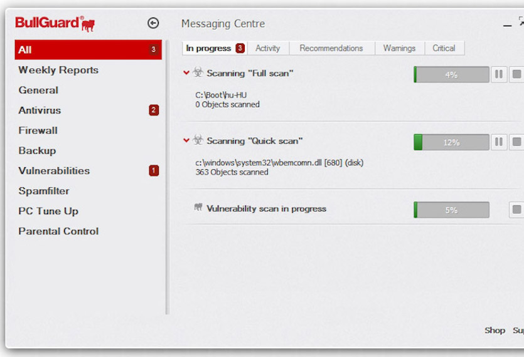Switch to the Activity tab
Image resolution: width=524 pixels, height=357 pixels.
point(268,48)
